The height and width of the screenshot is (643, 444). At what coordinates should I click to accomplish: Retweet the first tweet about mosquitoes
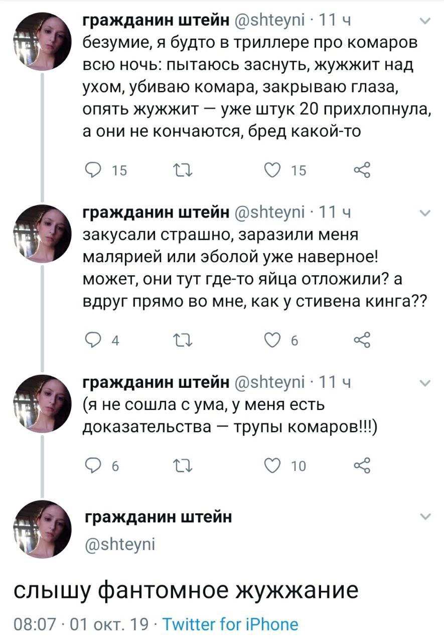pyautogui.click(x=180, y=171)
